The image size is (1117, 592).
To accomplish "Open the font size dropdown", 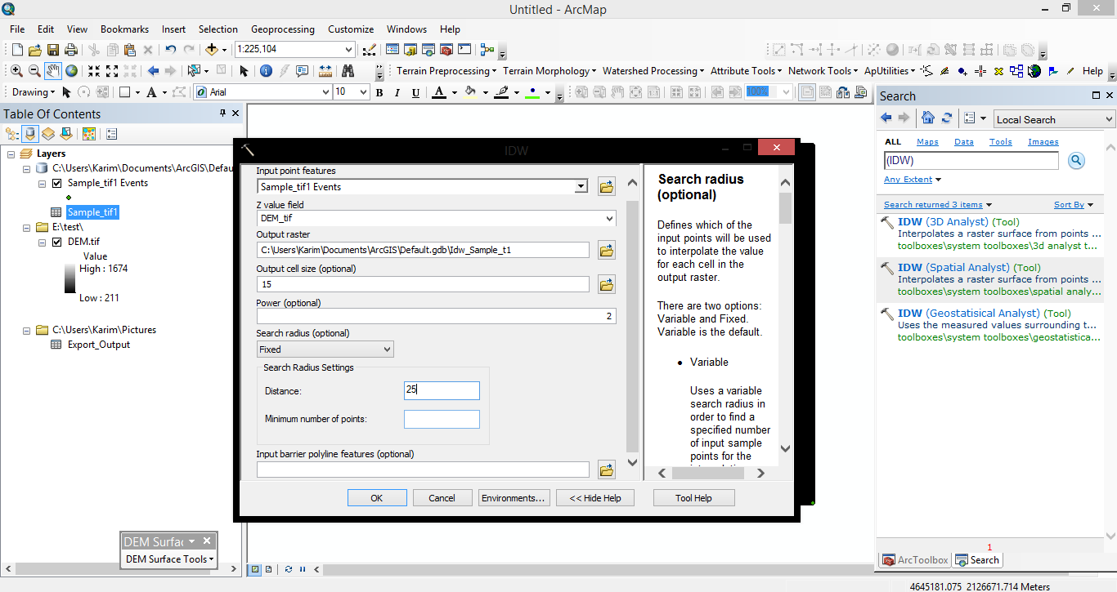I will [x=364, y=92].
